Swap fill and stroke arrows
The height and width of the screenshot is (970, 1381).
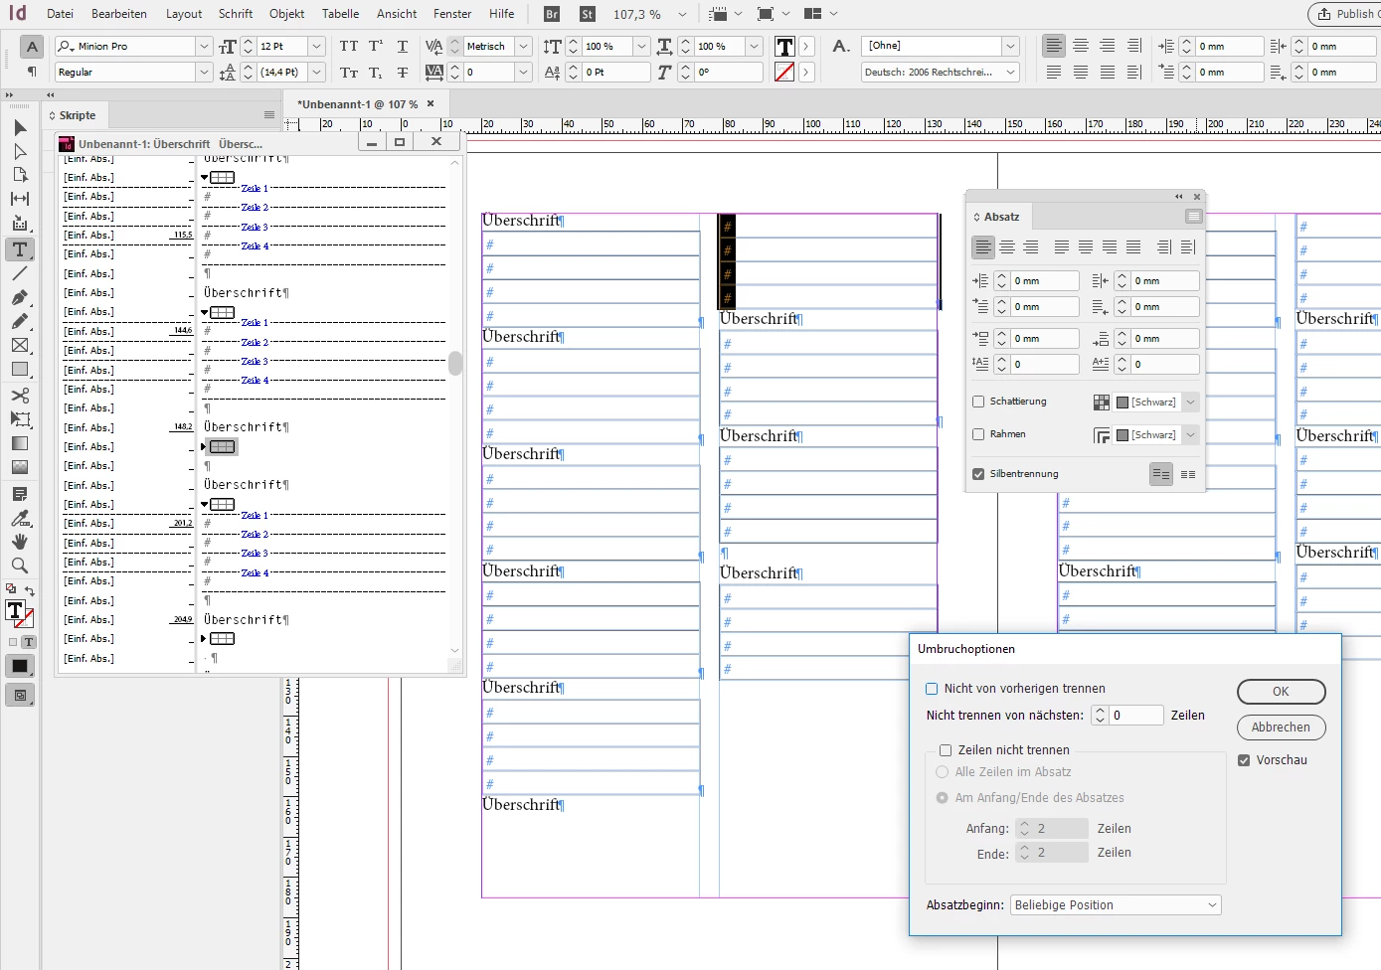[30, 590]
